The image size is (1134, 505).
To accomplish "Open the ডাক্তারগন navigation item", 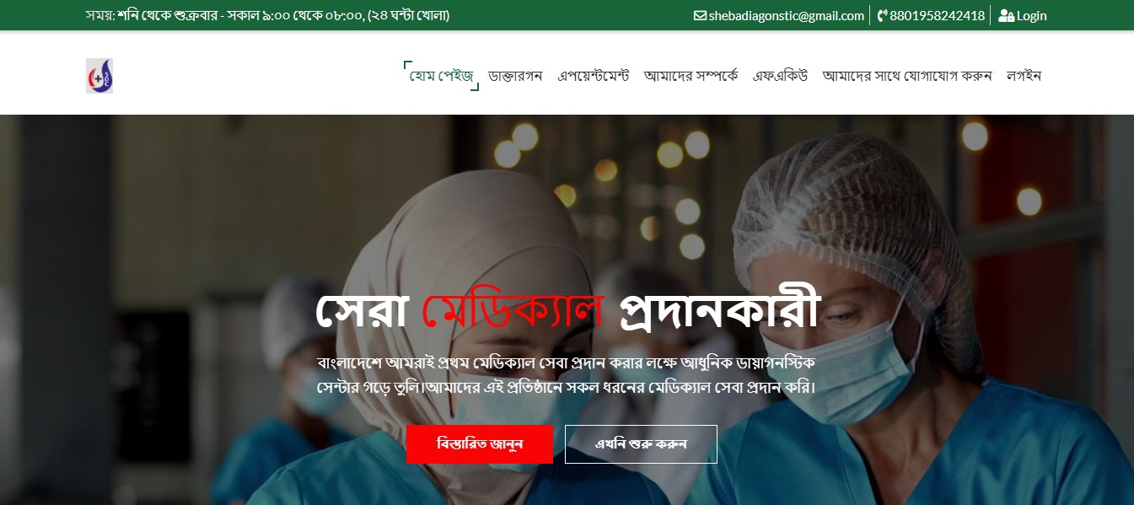I will [x=515, y=76].
